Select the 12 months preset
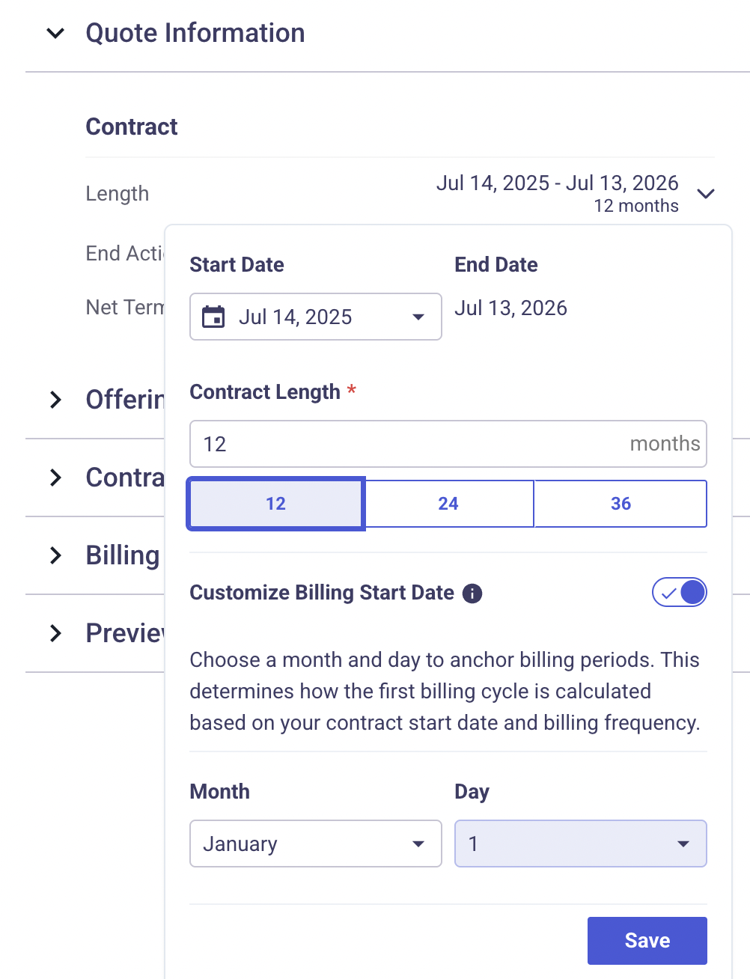Screen dimensions: 750x979 coord(275,504)
